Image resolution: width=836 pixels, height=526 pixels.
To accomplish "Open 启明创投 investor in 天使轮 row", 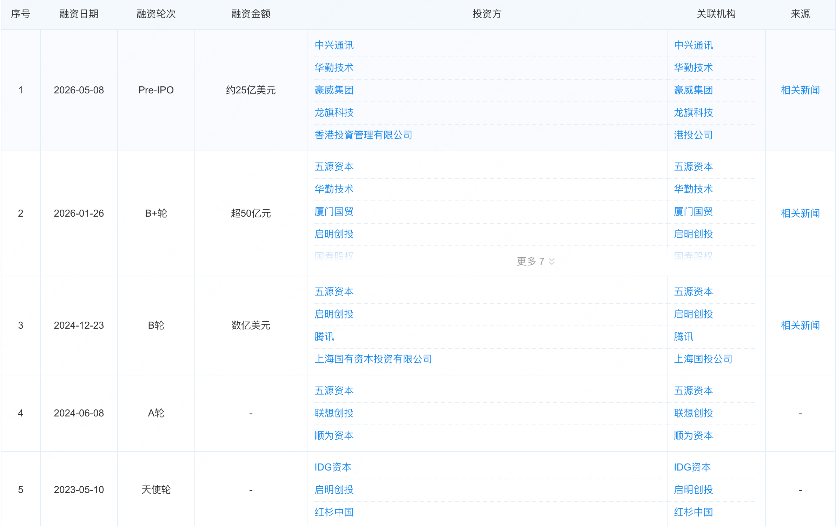I will (x=334, y=490).
